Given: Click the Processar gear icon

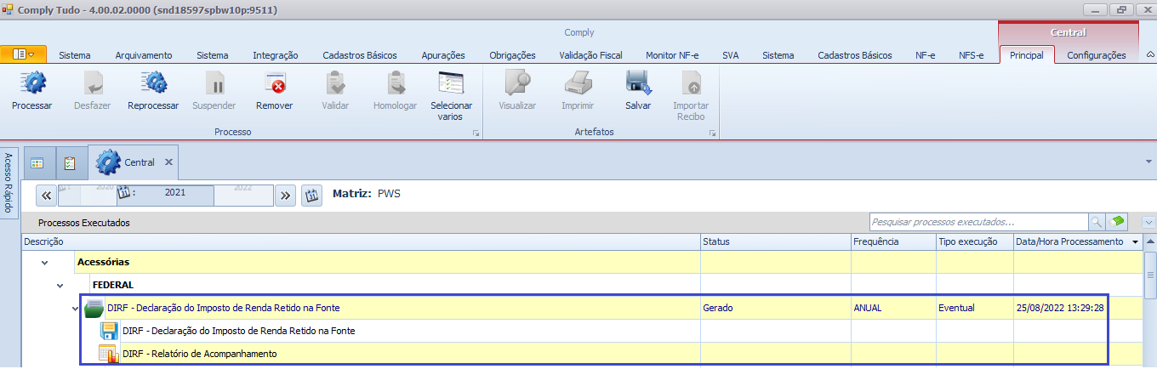Looking at the screenshot, I should point(31,84).
